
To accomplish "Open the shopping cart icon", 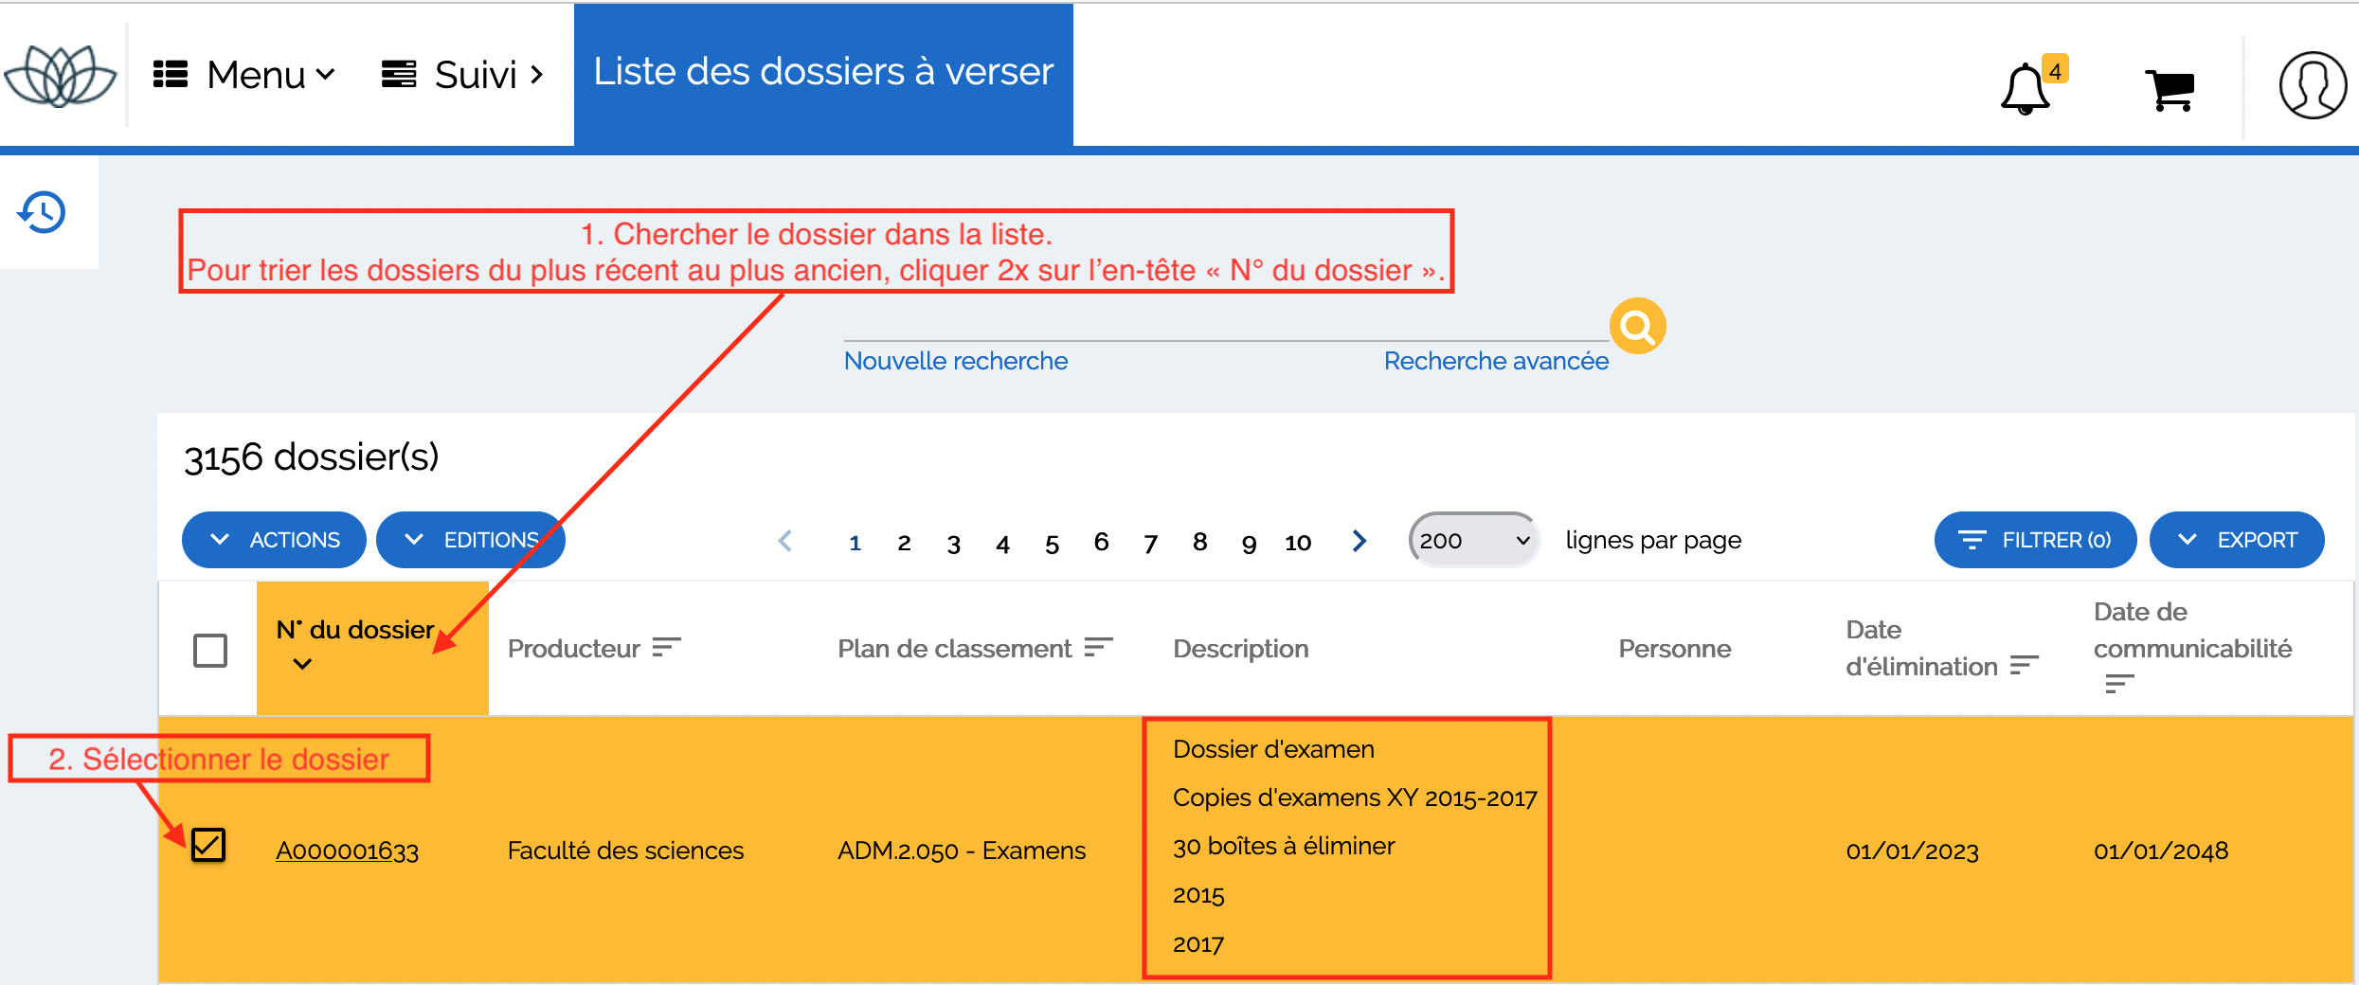I will [2169, 90].
